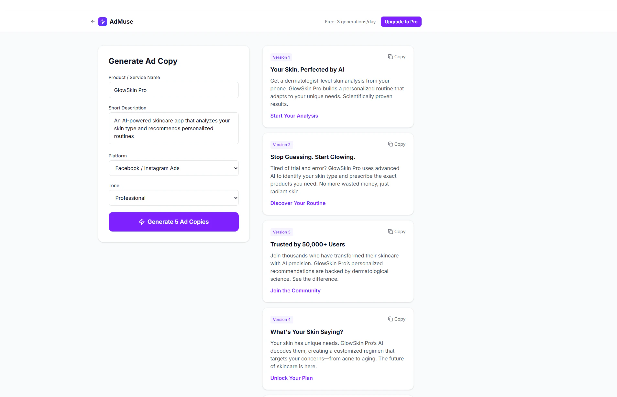
Task: Click Version 2 body paragraph text
Action: pos(335,180)
